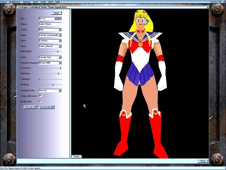Click the Camping slider handle
This screenshot has height=170, width=226.
click(x=39, y=79)
